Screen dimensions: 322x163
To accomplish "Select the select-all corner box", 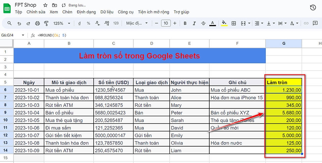I will (x=7, y=44).
